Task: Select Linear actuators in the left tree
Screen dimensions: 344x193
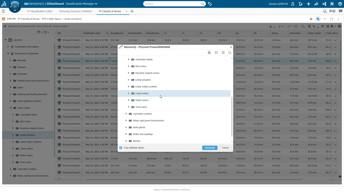Action: coord(28,135)
